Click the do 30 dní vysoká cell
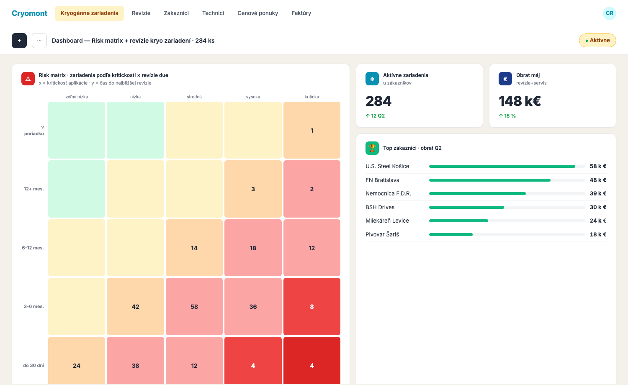This screenshot has height=385, width=628. (x=253, y=361)
